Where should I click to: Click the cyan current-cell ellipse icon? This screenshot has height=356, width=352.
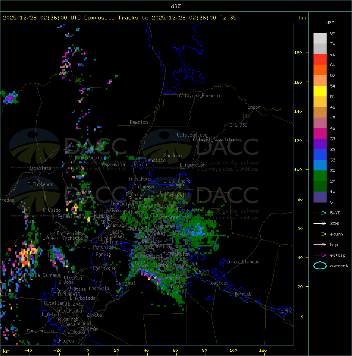click(x=320, y=266)
